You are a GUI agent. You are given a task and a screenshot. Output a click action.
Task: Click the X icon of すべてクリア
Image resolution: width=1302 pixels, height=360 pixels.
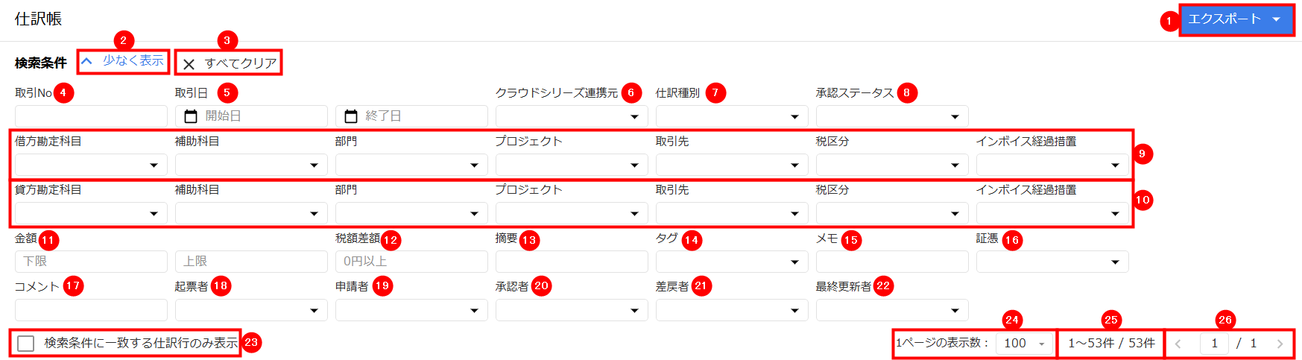pos(189,64)
